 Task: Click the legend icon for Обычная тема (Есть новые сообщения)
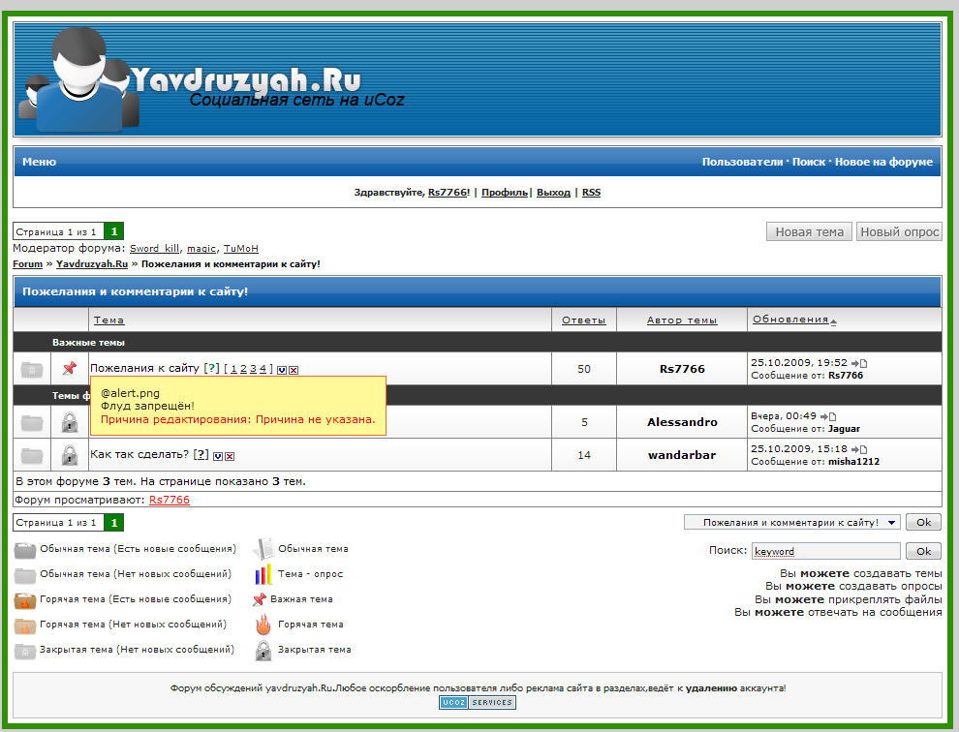point(25,550)
